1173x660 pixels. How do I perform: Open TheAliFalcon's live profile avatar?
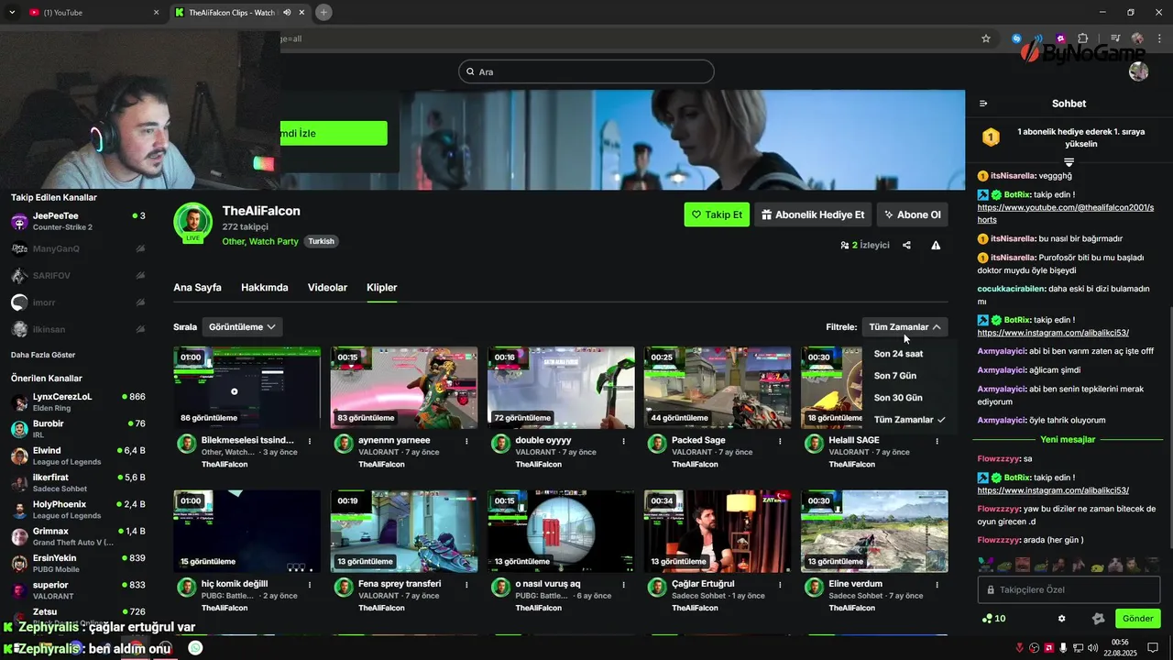coord(193,223)
